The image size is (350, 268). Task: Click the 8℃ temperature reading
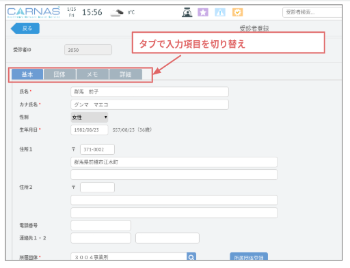point(131,12)
